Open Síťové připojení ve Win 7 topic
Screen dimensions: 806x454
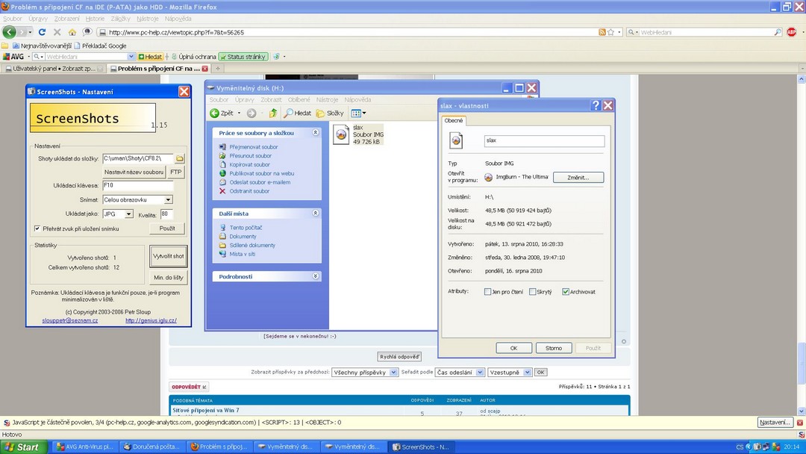206,410
